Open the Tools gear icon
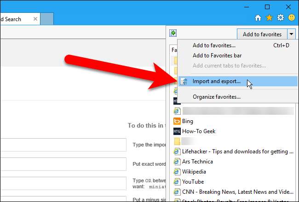 click(x=280, y=18)
